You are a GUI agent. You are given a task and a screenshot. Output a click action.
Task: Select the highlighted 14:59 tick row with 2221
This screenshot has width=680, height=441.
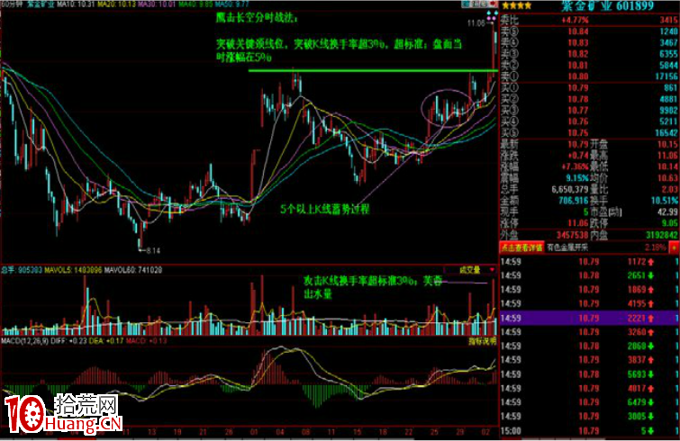pos(589,318)
